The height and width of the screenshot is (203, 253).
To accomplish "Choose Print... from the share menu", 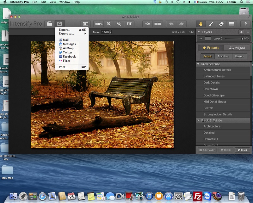I will [x=72, y=67].
